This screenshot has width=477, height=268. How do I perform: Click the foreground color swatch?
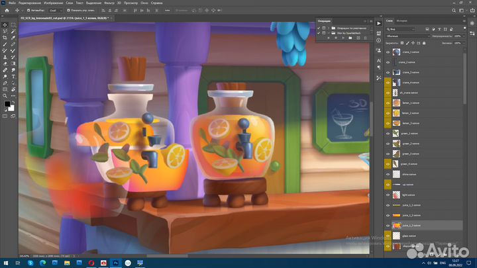click(7, 104)
